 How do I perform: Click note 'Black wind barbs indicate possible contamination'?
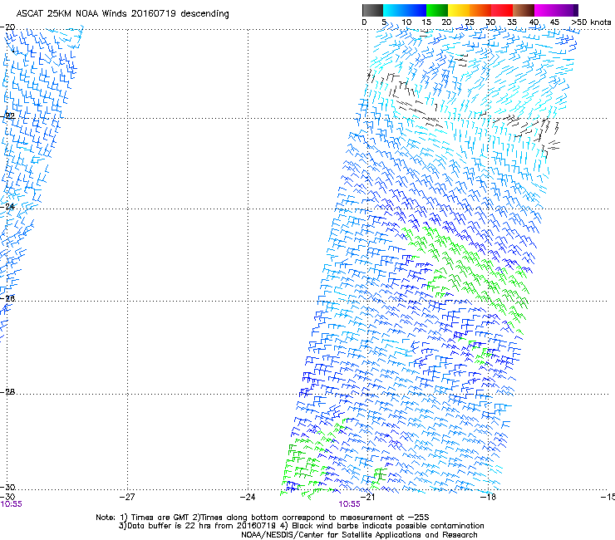388,526
